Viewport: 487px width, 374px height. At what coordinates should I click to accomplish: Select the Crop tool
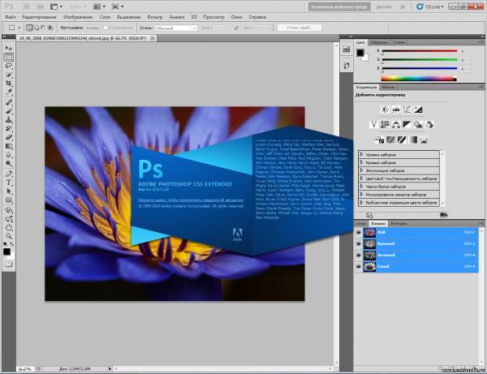9,84
